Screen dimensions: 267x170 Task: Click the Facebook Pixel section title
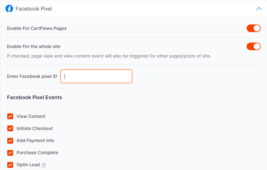tap(34, 9)
